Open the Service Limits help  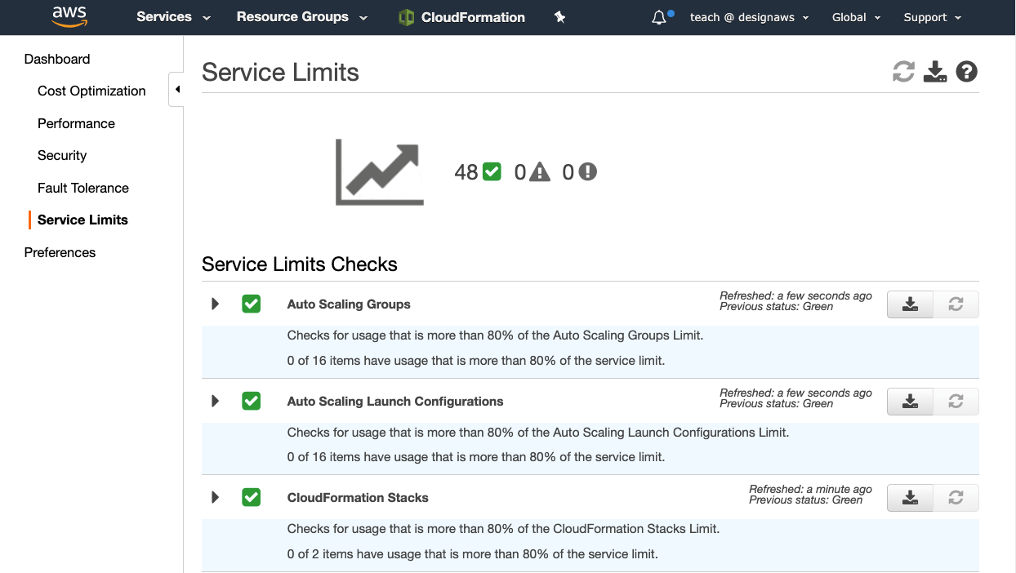[966, 72]
